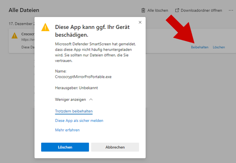Image resolution: width=236 pixels, height=163 pixels.
Task: Choose Trotzdem beibehalten link
Action: (74, 111)
